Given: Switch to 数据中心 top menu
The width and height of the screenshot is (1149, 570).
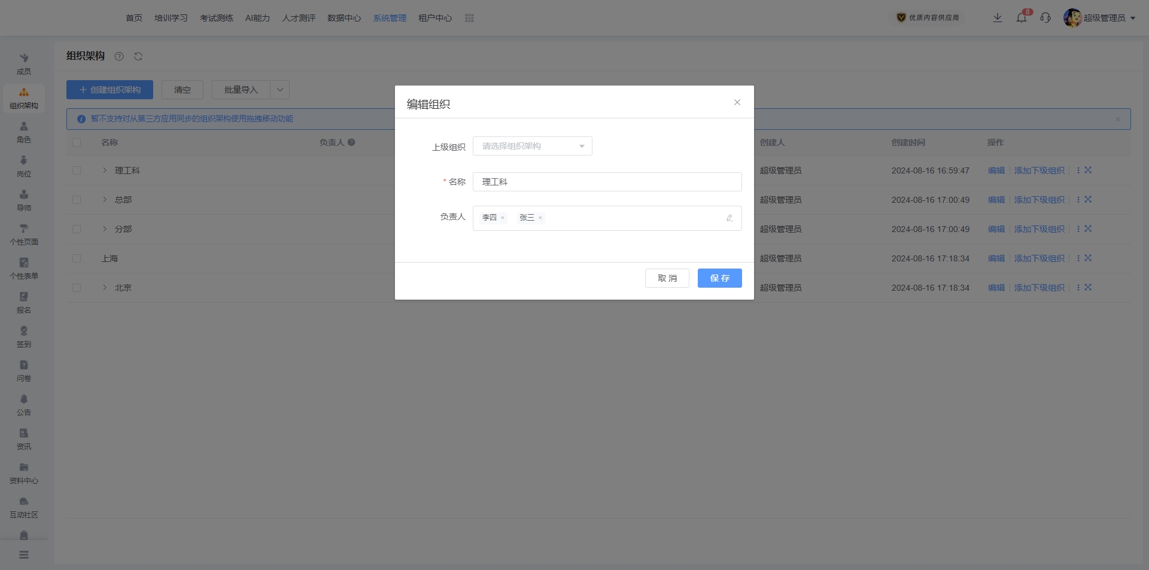Looking at the screenshot, I should click(x=344, y=18).
